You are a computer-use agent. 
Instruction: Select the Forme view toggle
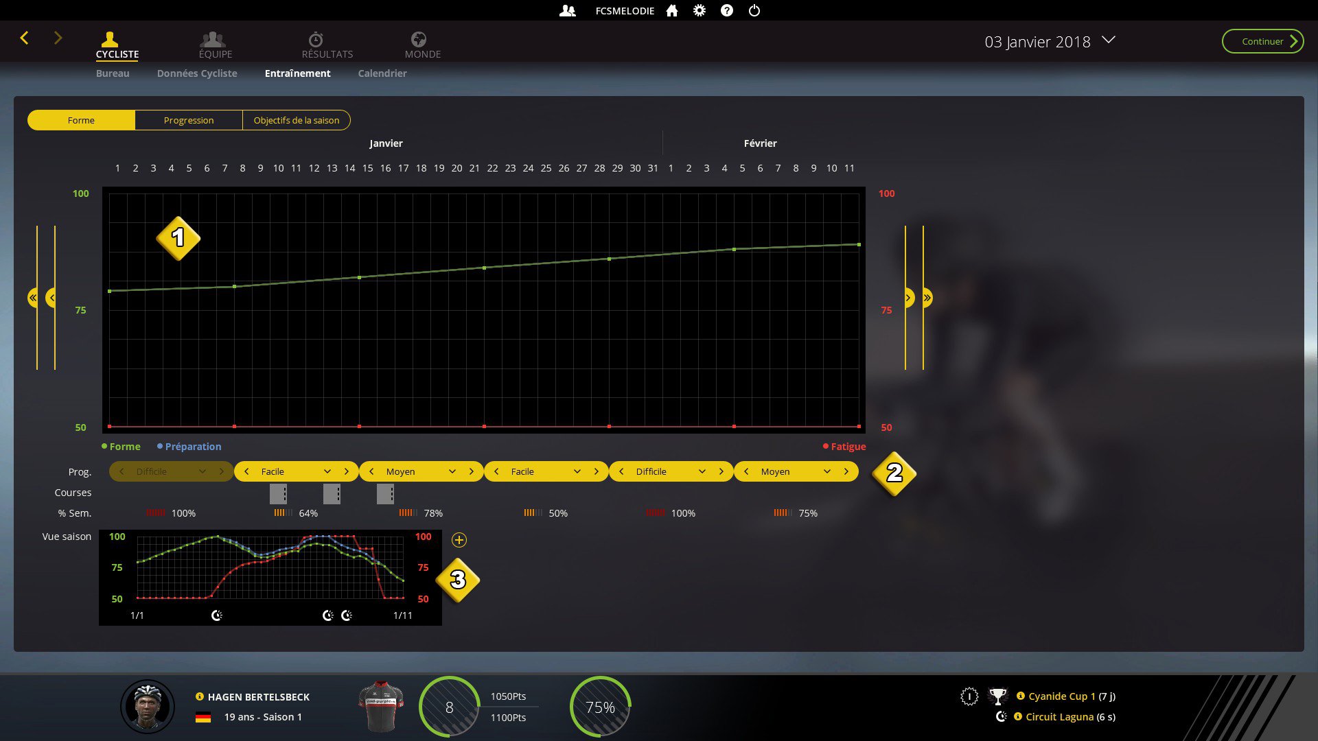[81, 120]
